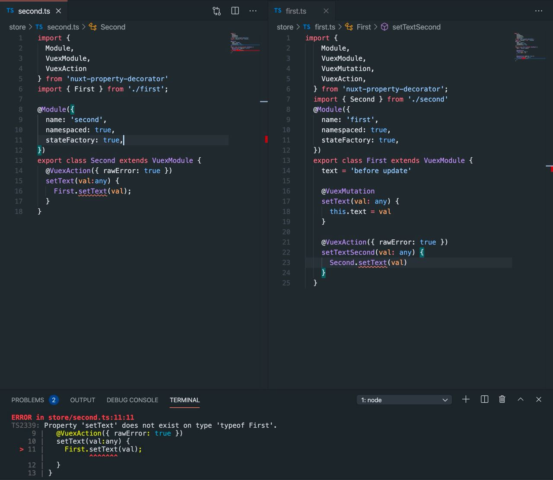The width and height of the screenshot is (553, 480).
Task: Open the Output panel tab
Action: click(x=83, y=400)
